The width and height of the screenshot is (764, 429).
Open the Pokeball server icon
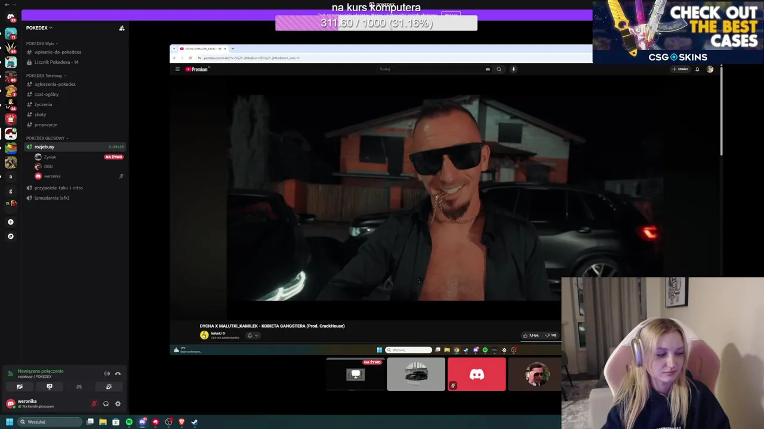click(10, 133)
